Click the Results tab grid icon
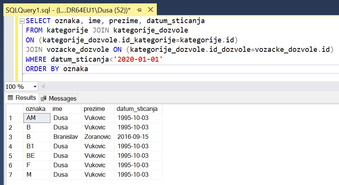Image resolution: width=339 pixels, height=185 pixels. [10, 98]
